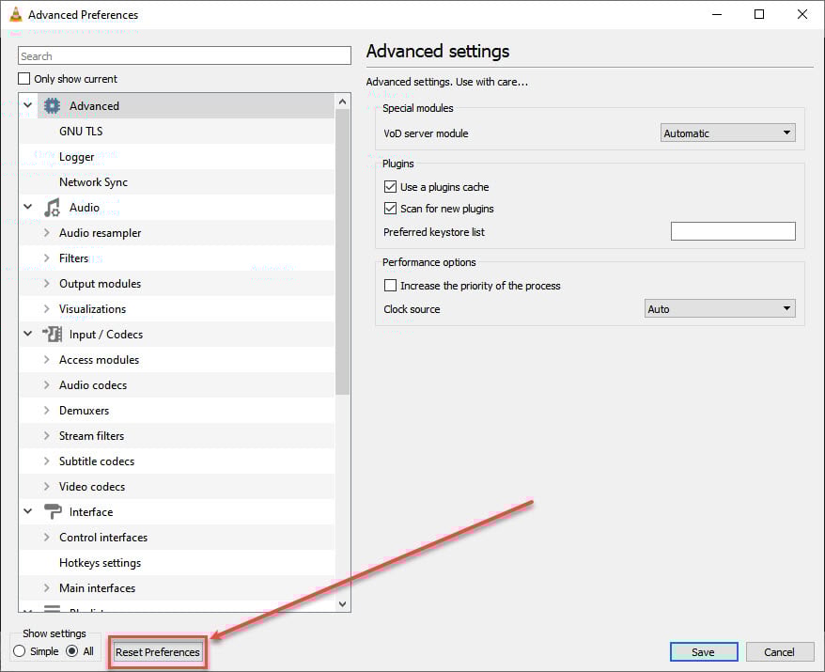Image resolution: width=825 pixels, height=672 pixels.
Task: Click the tree scrollbar up arrow
Action: pos(343,102)
